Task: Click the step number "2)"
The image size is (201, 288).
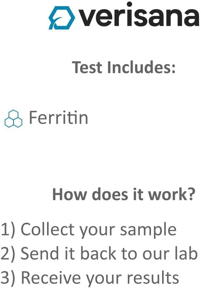Action: pos(8,253)
